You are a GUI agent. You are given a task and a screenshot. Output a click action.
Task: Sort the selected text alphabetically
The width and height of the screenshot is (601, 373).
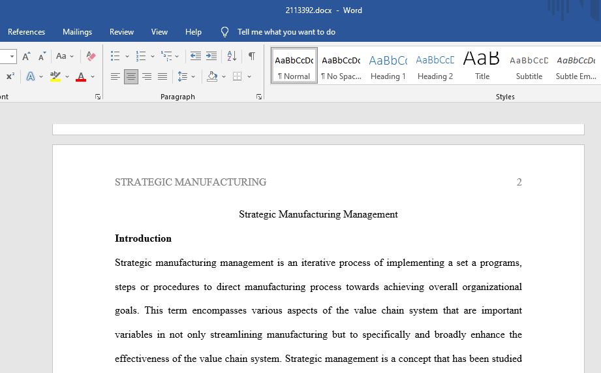[232, 56]
